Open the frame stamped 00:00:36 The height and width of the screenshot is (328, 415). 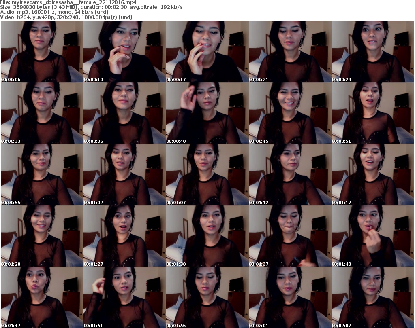coord(125,113)
